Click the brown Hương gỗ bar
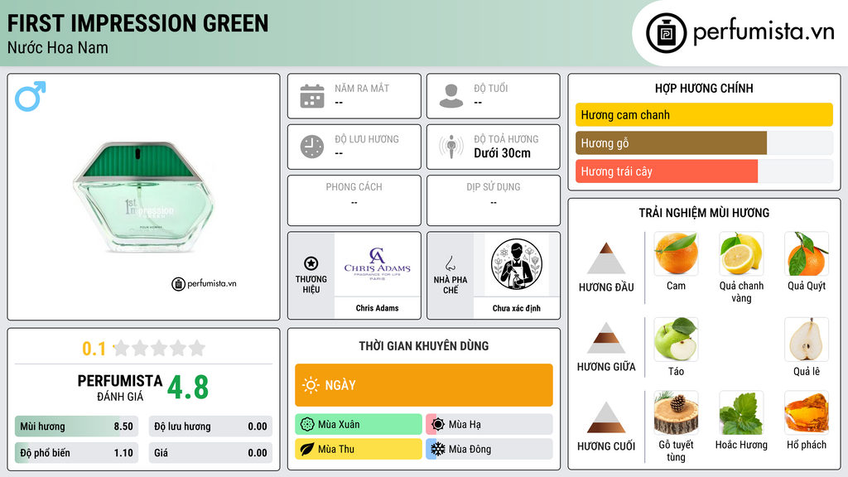The height and width of the screenshot is (477, 848). [x=671, y=143]
